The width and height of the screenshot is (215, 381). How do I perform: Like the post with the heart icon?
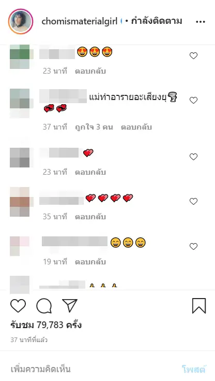18,306
